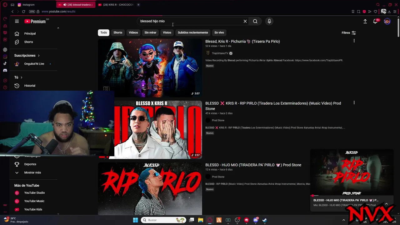The height and width of the screenshot is (225, 400).
Task: Open Opera easy setup sliders icon
Action: 395,12
